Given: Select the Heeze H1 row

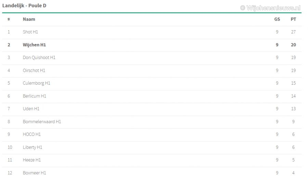Looking at the screenshot, I should click(x=32, y=160).
